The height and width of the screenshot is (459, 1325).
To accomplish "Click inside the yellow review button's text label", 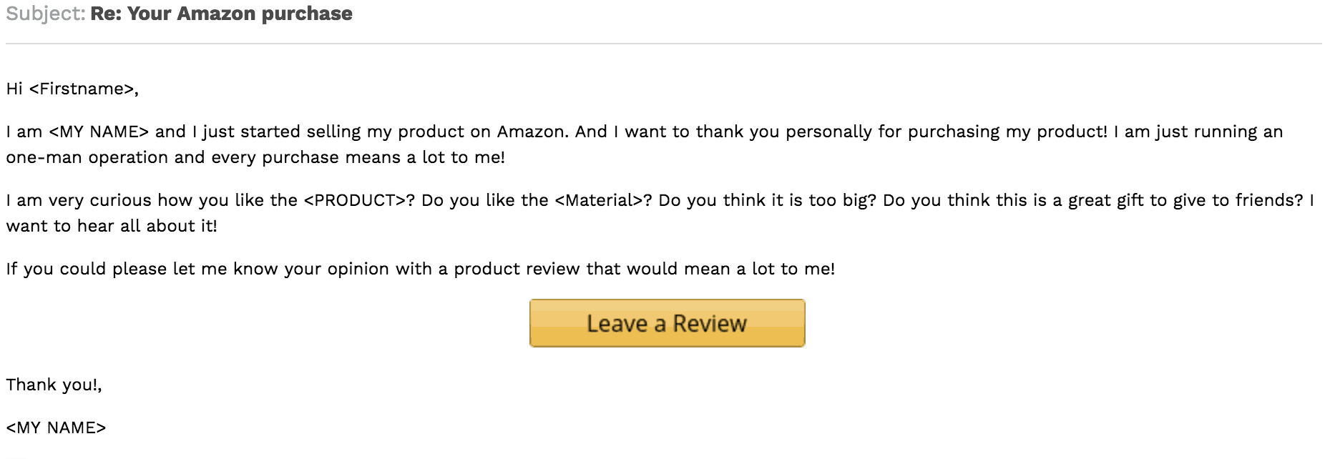I will point(666,323).
